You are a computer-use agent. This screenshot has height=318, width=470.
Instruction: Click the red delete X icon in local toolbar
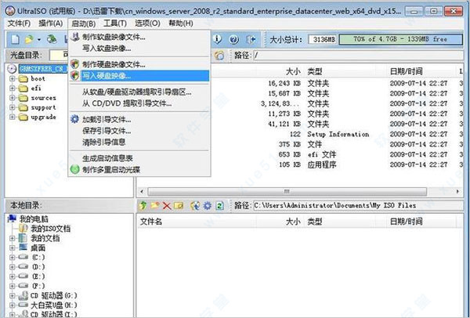point(168,205)
